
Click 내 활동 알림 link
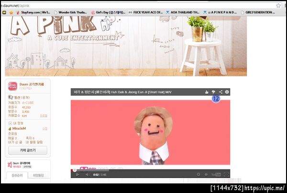pos(34,142)
